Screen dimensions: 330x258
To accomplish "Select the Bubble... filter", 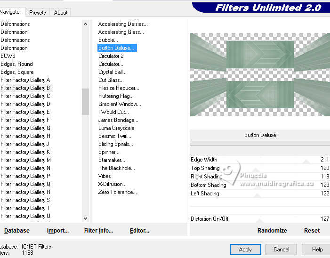I will click(108, 40).
